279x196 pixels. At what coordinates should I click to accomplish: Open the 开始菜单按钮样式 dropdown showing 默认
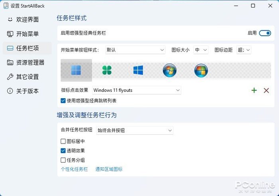pos(135,50)
